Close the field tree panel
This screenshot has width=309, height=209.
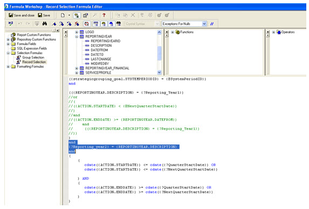click(x=66, y=32)
